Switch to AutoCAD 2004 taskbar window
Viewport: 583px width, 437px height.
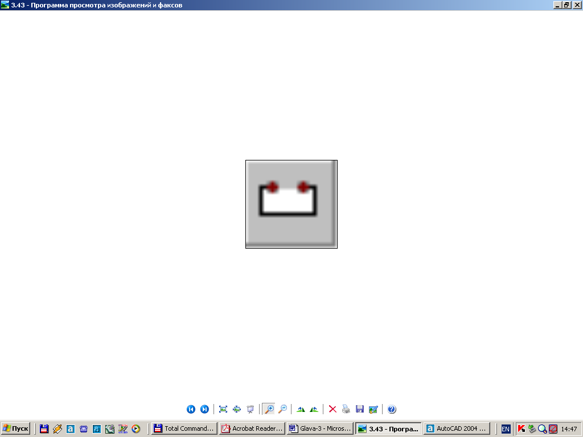click(x=456, y=428)
